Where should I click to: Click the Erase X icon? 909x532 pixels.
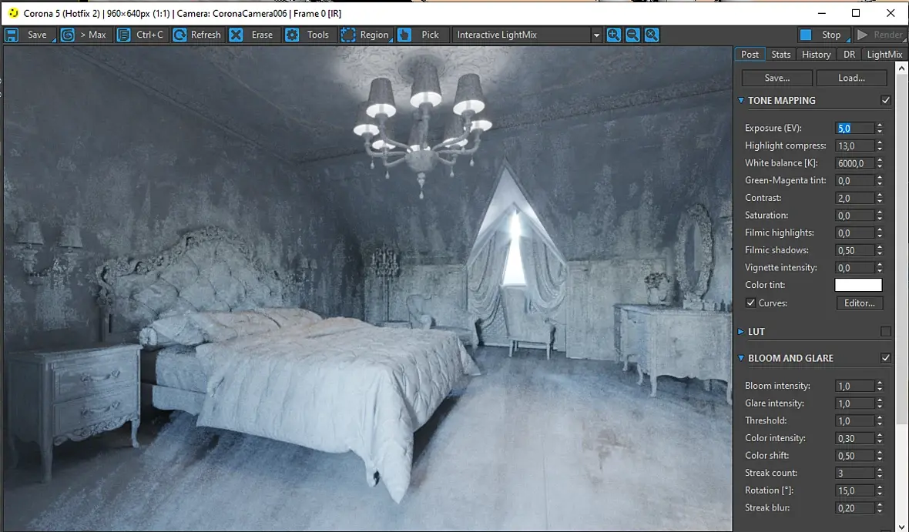click(x=236, y=35)
